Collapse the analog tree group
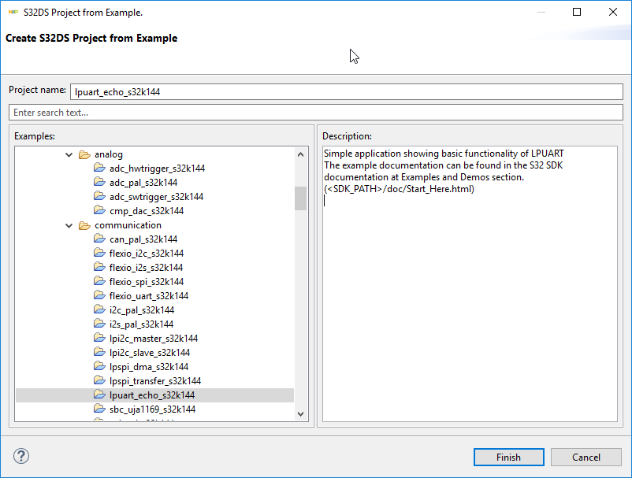This screenshot has width=632, height=478. pyautogui.click(x=69, y=154)
